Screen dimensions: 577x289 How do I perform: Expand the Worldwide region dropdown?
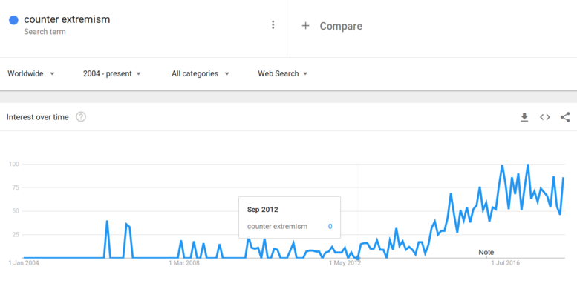click(31, 73)
